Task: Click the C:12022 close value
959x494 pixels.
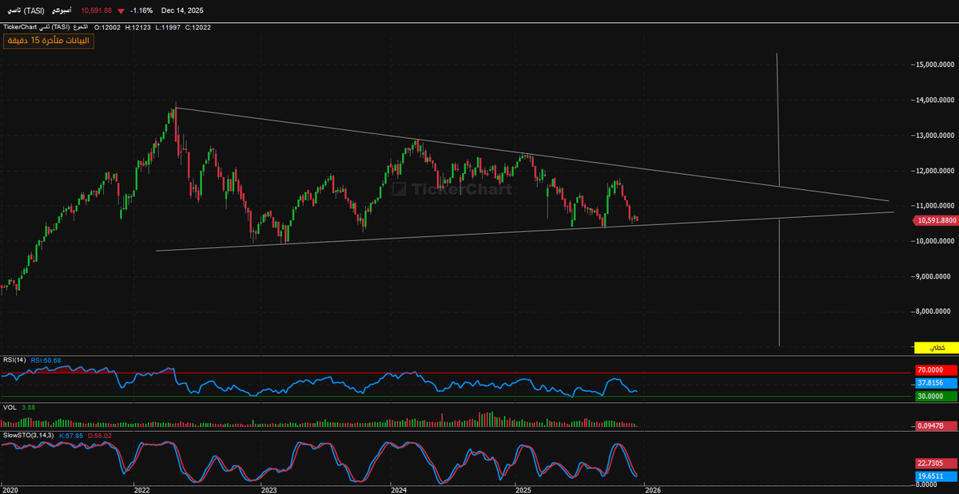Action: point(197,27)
